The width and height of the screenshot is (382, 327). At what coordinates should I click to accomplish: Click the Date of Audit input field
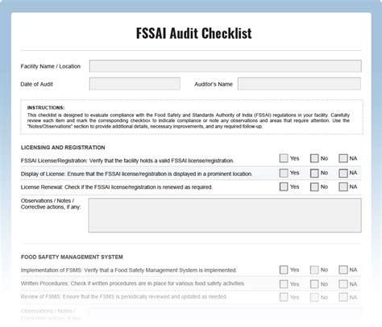pyautogui.click(x=135, y=84)
